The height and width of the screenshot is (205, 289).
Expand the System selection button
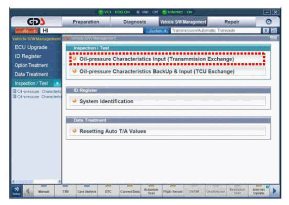click(x=157, y=31)
